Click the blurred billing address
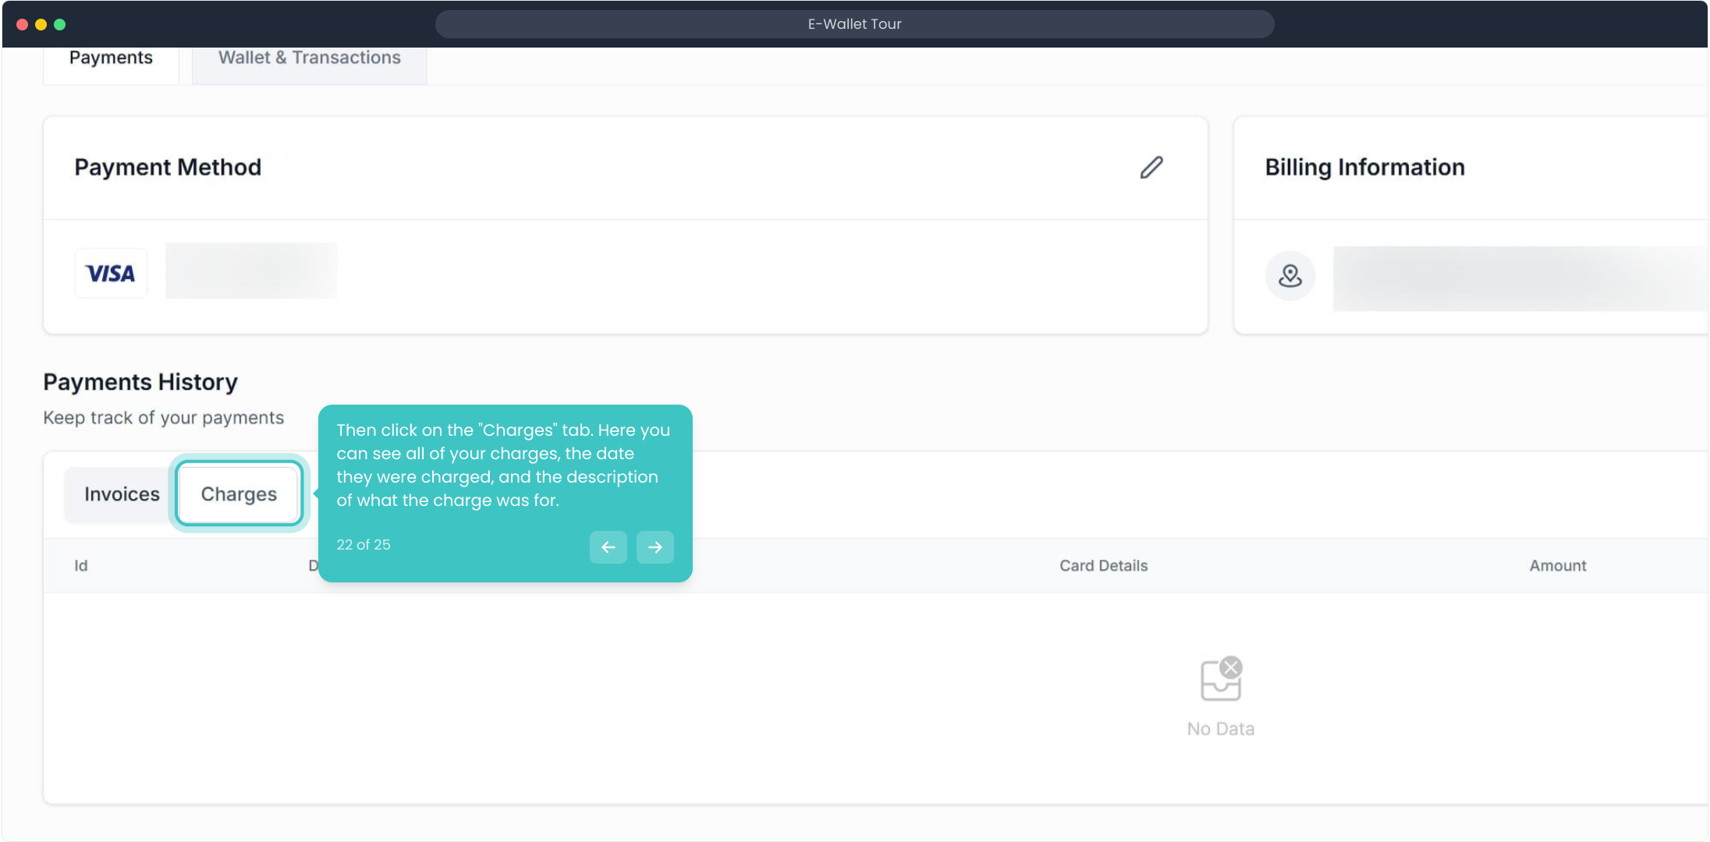The height and width of the screenshot is (842, 1710). point(1521,278)
